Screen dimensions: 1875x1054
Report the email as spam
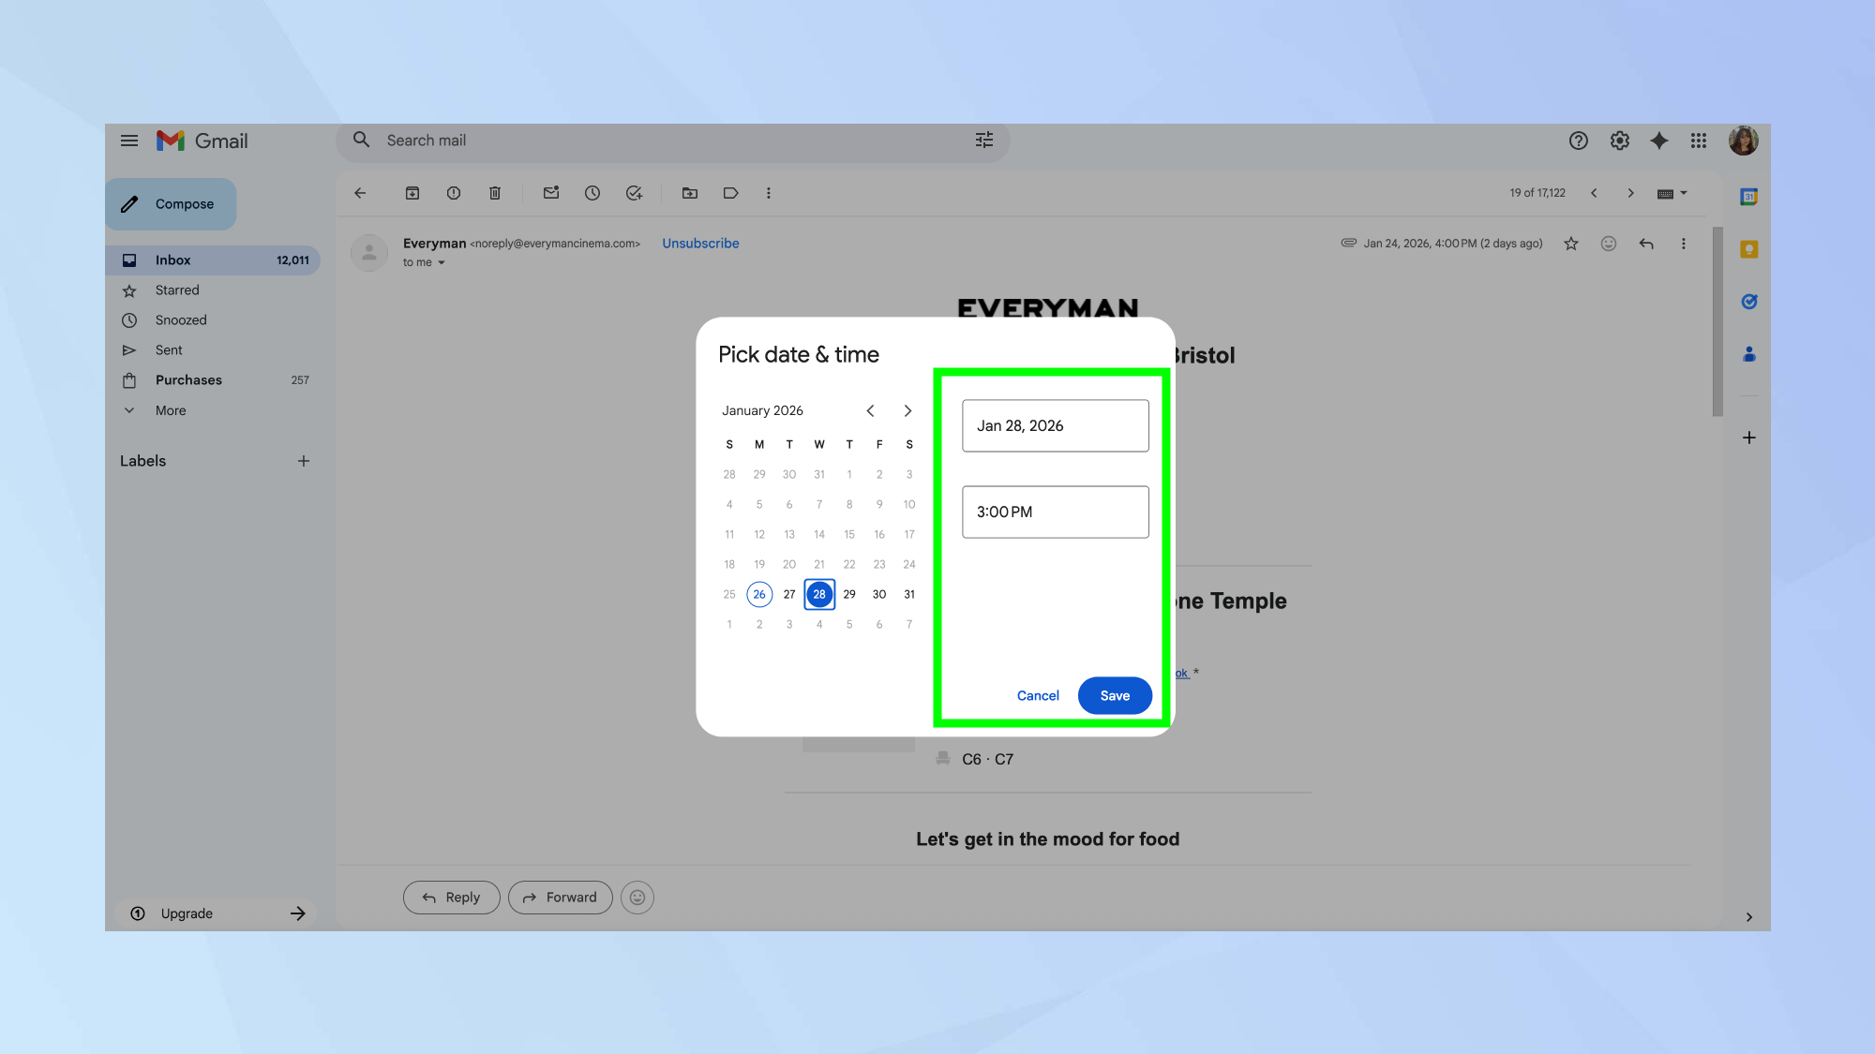pyautogui.click(x=453, y=193)
